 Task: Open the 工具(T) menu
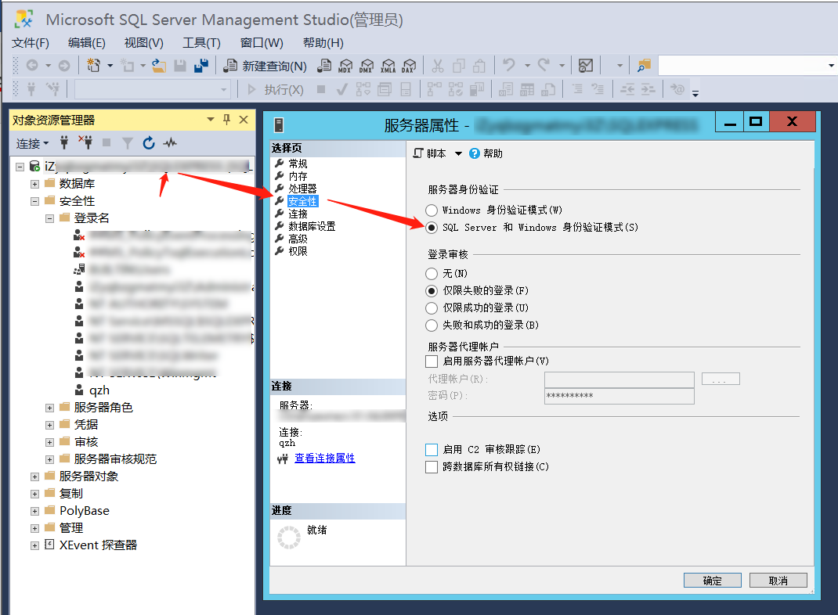[x=201, y=43]
